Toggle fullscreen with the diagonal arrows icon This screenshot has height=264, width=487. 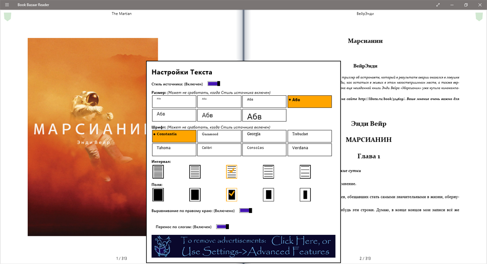click(438, 5)
